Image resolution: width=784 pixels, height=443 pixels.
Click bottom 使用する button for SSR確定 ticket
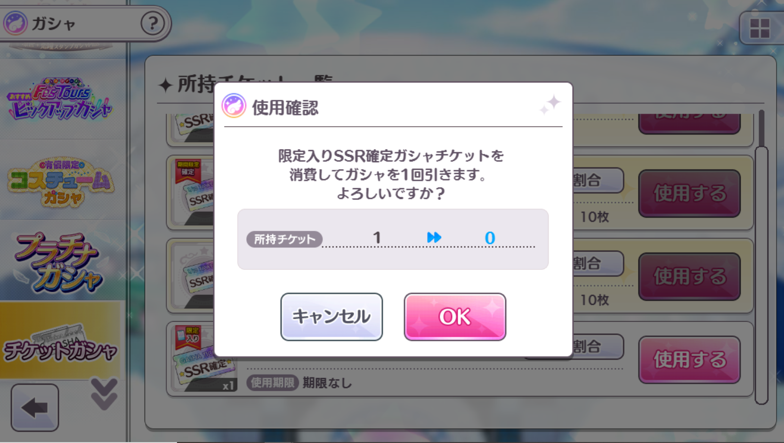click(x=689, y=360)
